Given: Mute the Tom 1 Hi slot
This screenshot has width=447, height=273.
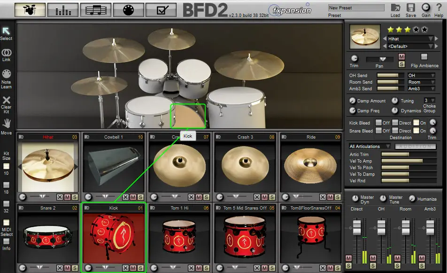Looking at the screenshot, I should tap(199, 268).
